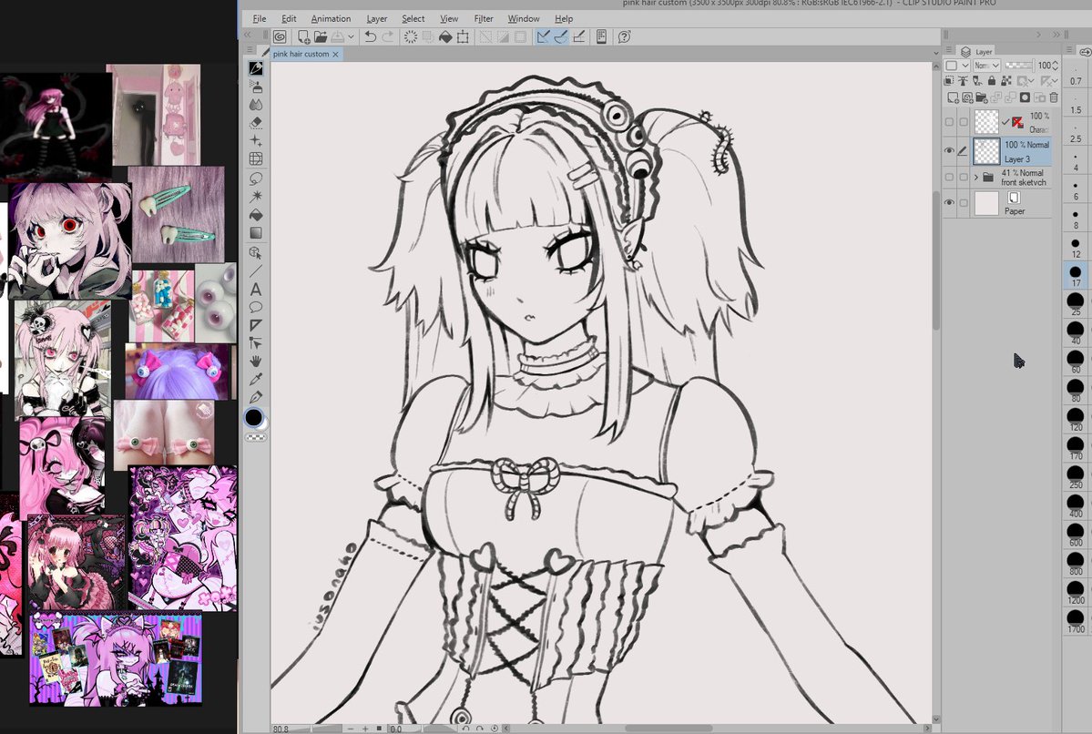Create a new canvas from the command bar
The width and height of the screenshot is (1092, 734).
point(303,37)
